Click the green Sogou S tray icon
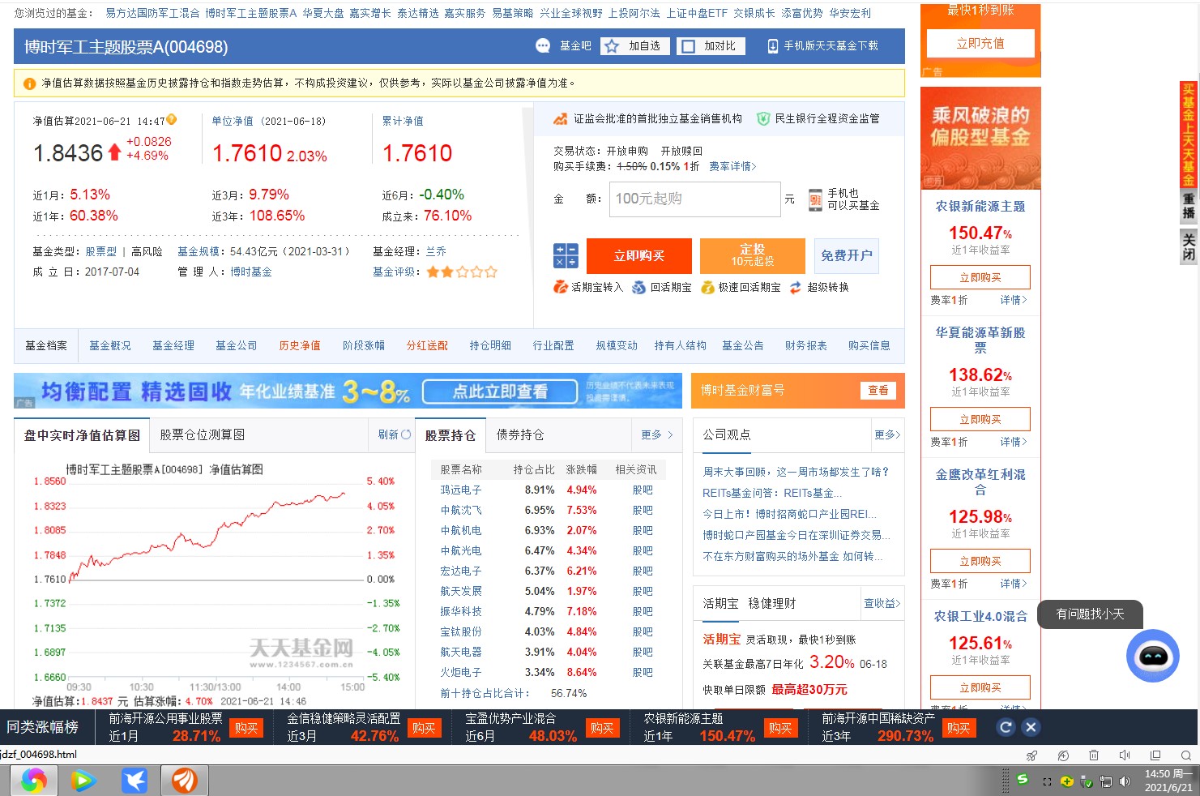 coord(1023,780)
